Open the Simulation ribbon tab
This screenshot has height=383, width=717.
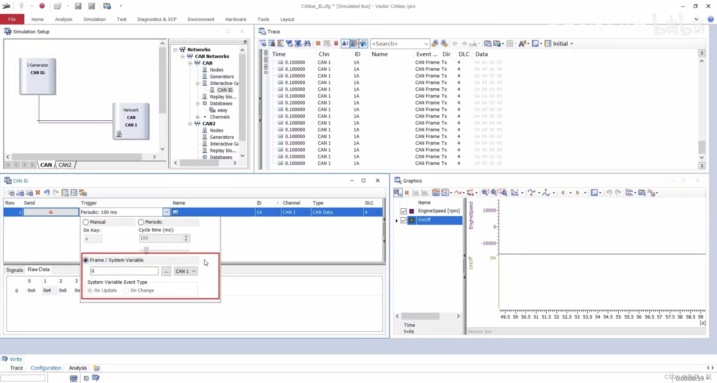(x=94, y=19)
